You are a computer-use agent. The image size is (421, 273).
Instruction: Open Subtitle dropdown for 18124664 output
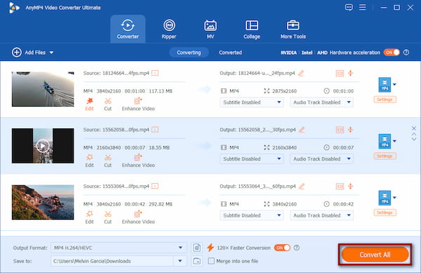point(252,102)
